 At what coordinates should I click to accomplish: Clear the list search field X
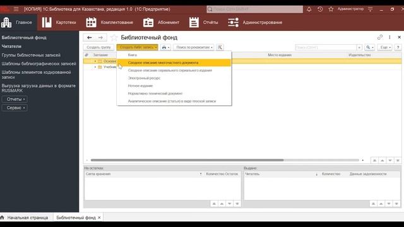click(359, 47)
